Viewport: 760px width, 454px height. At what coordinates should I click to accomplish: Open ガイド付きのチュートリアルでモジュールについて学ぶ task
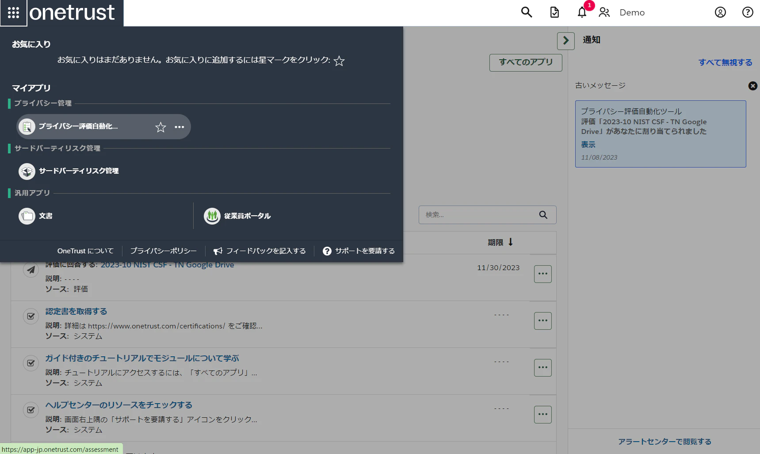(142, 359)
